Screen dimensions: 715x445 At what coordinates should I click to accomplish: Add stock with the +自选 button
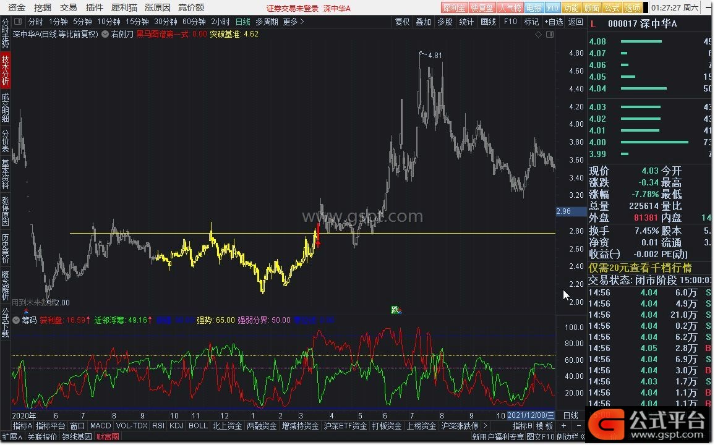coord(554,22)
